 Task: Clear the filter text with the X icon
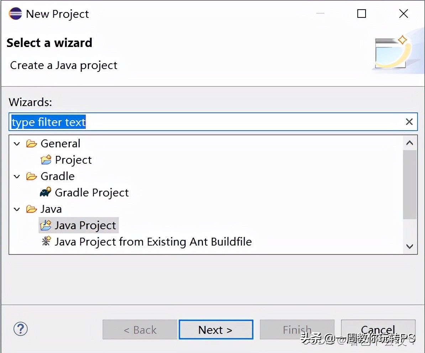click(409, 121)
